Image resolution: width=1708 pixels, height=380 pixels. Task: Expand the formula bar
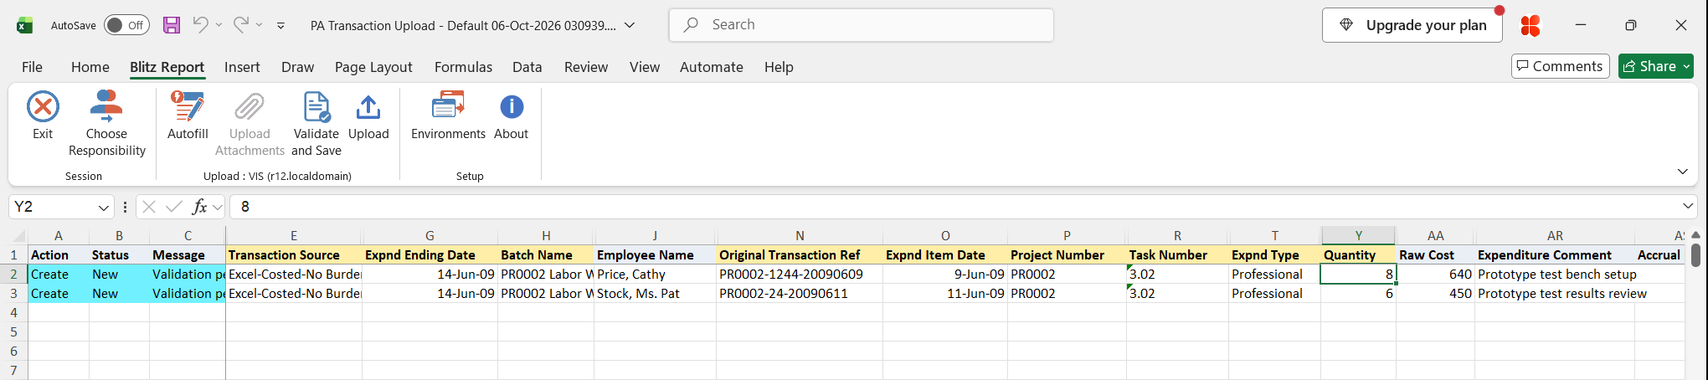(1688, 206)
